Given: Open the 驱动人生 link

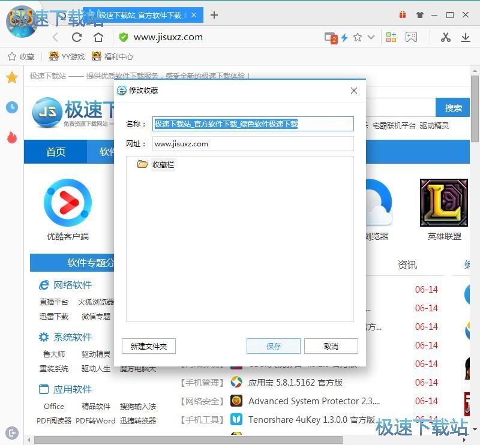Looking at the screenshot, I should tap(96, 368).
